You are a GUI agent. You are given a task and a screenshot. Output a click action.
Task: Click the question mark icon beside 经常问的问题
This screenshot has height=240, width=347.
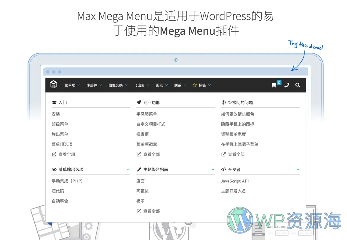point(223,102)
